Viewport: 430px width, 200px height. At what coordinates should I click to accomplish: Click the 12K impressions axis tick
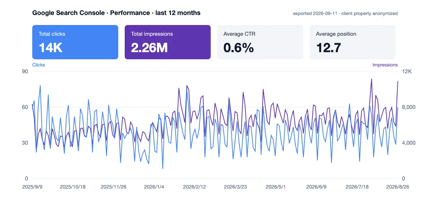407,71
